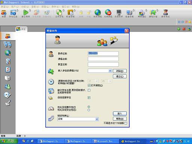Open the 窗口 menu in menu bar

[66, 7]
